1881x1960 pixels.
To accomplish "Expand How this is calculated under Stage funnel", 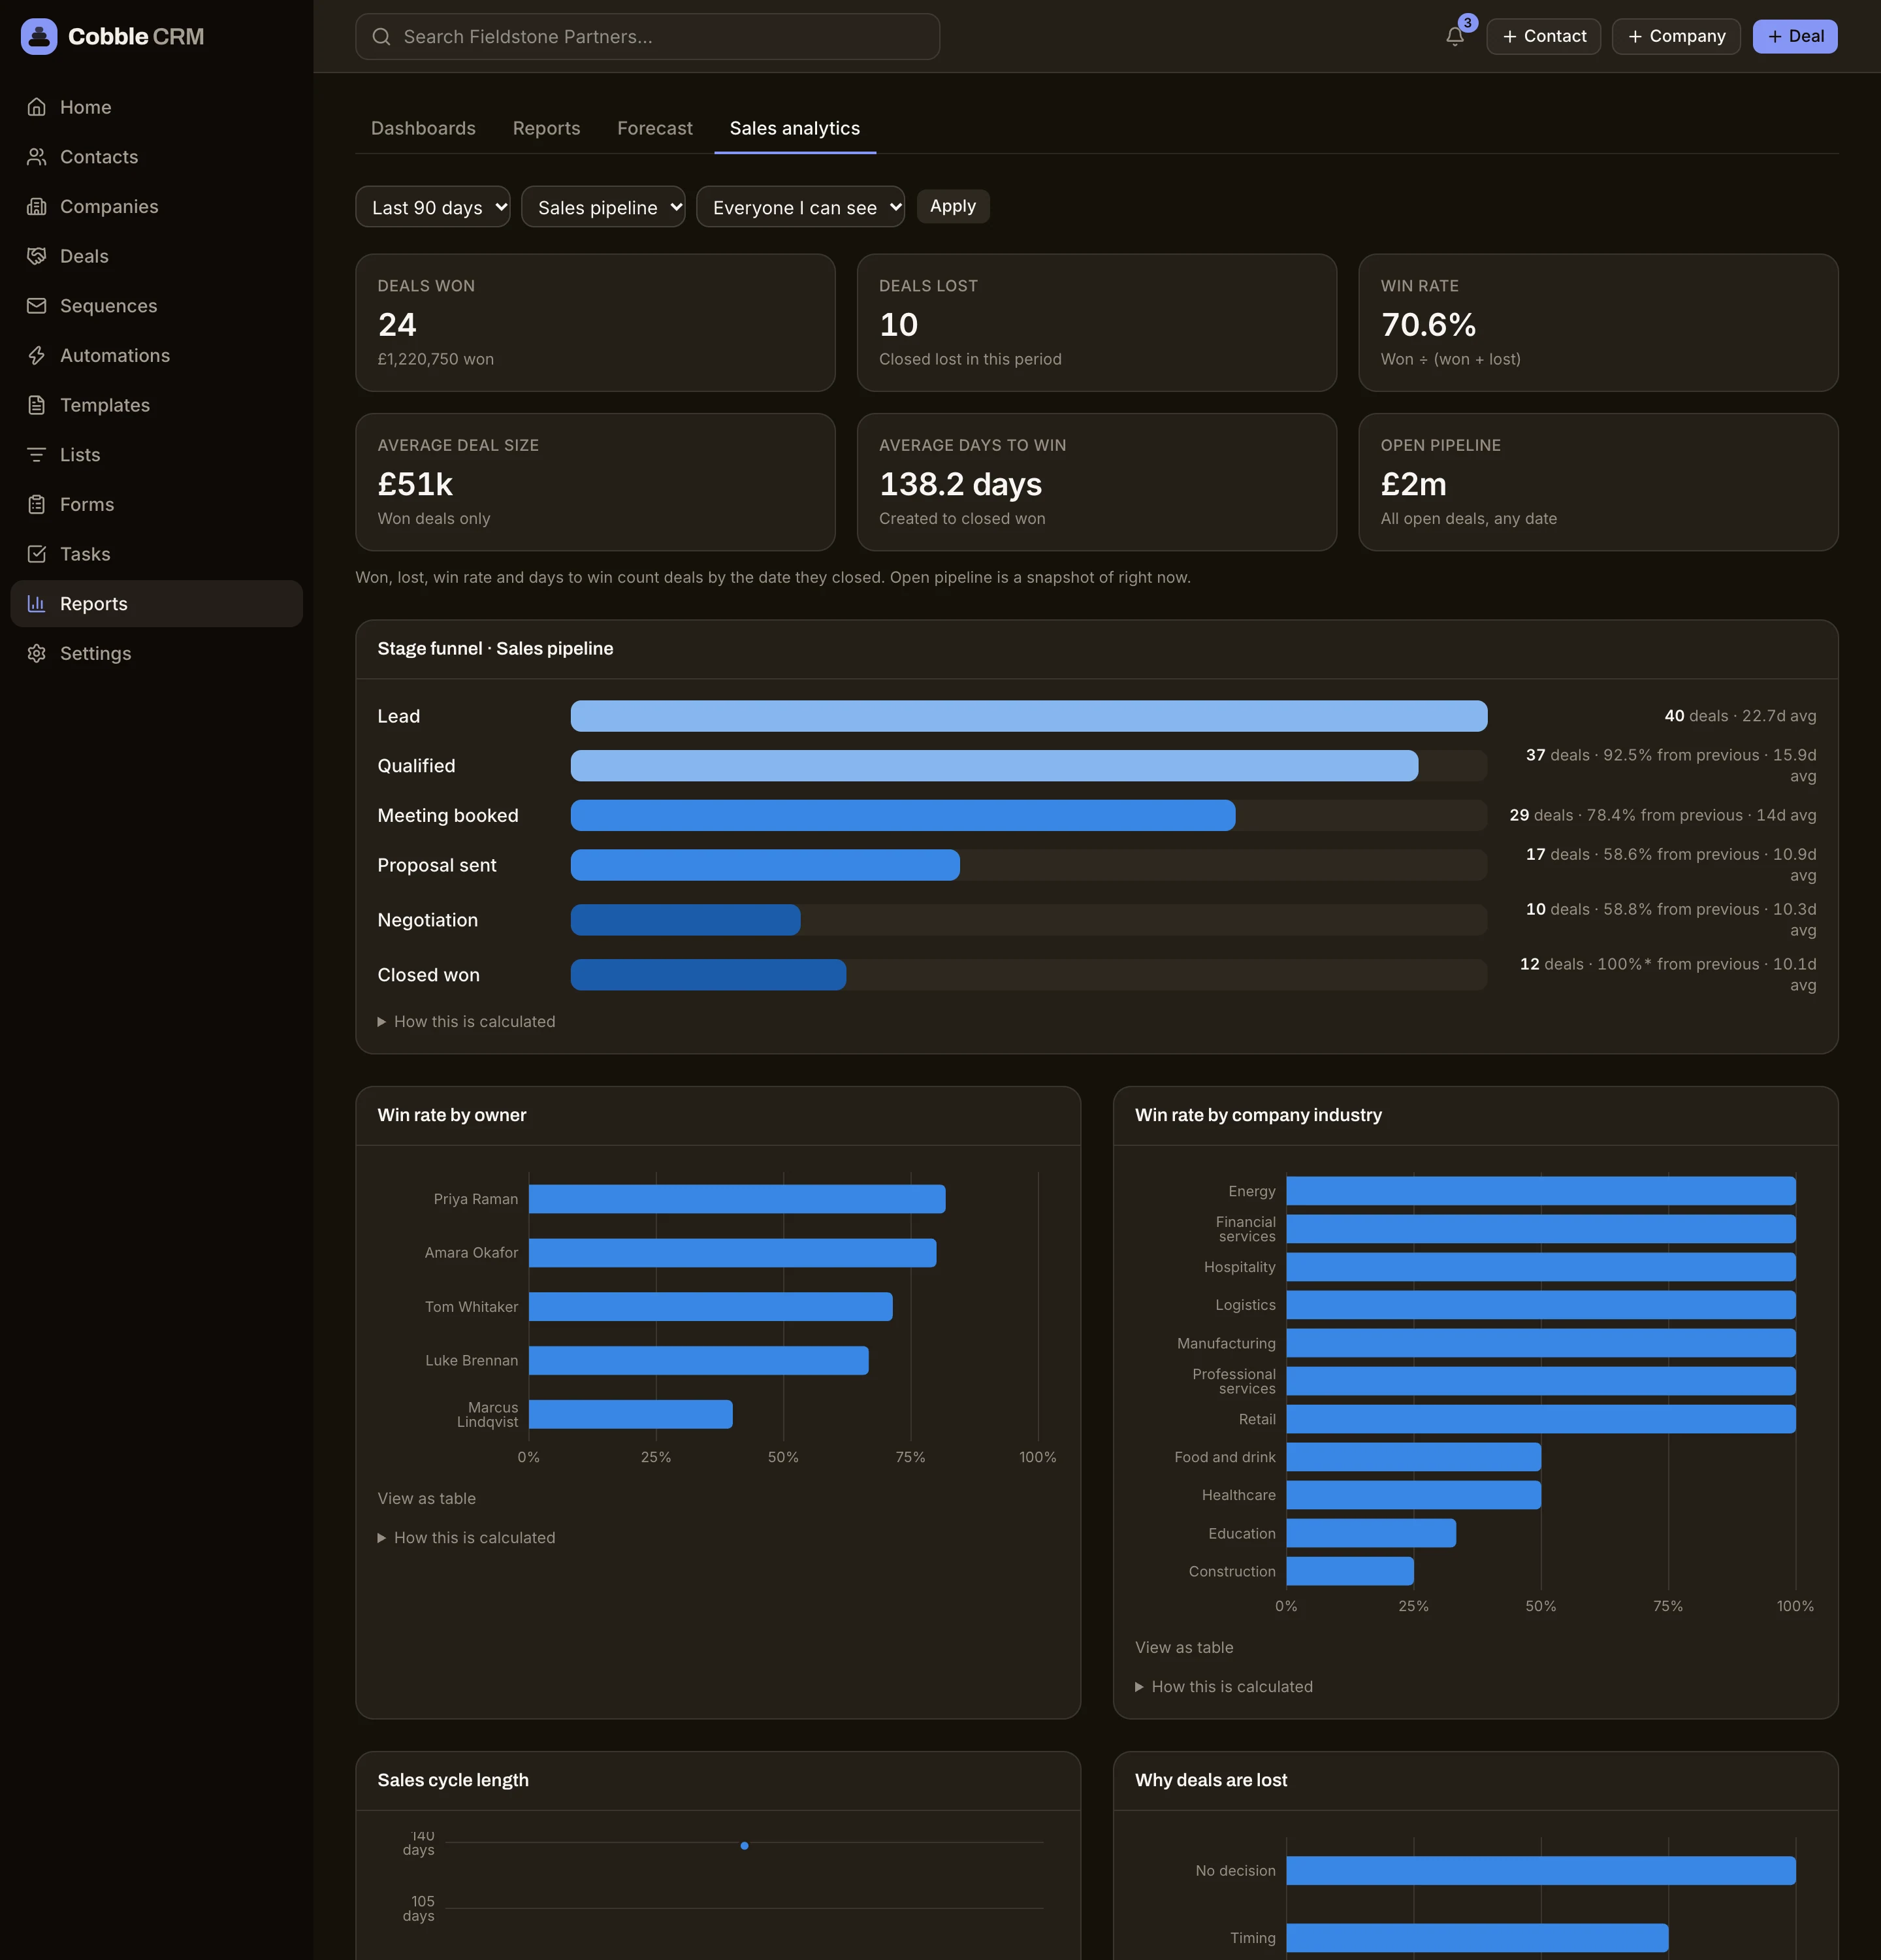I will (467, 1022).
